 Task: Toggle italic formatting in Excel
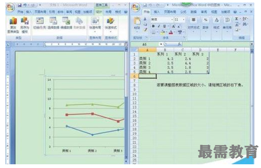point(159,26)
